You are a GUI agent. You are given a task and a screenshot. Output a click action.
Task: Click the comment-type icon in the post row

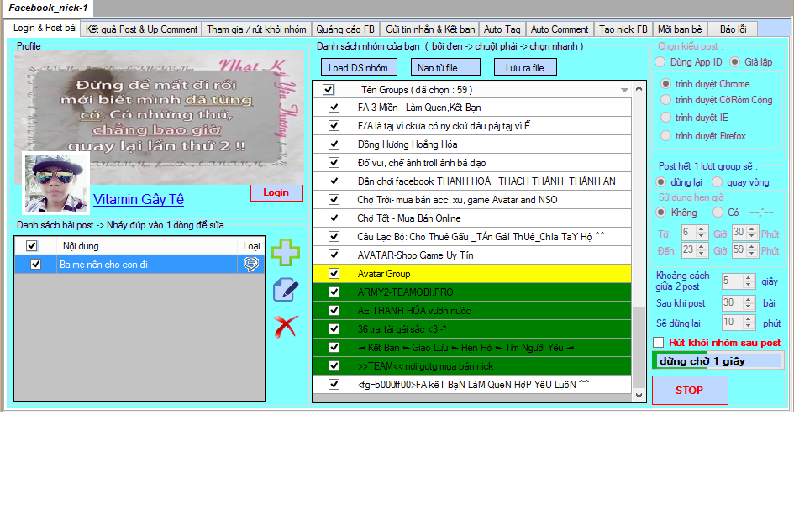[x=250, y=265]
